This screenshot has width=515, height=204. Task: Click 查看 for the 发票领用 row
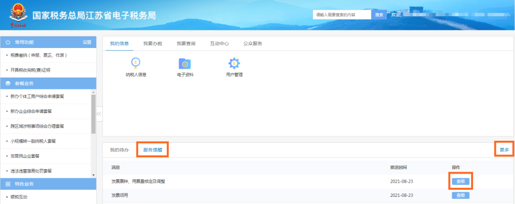tap(461, 195)
